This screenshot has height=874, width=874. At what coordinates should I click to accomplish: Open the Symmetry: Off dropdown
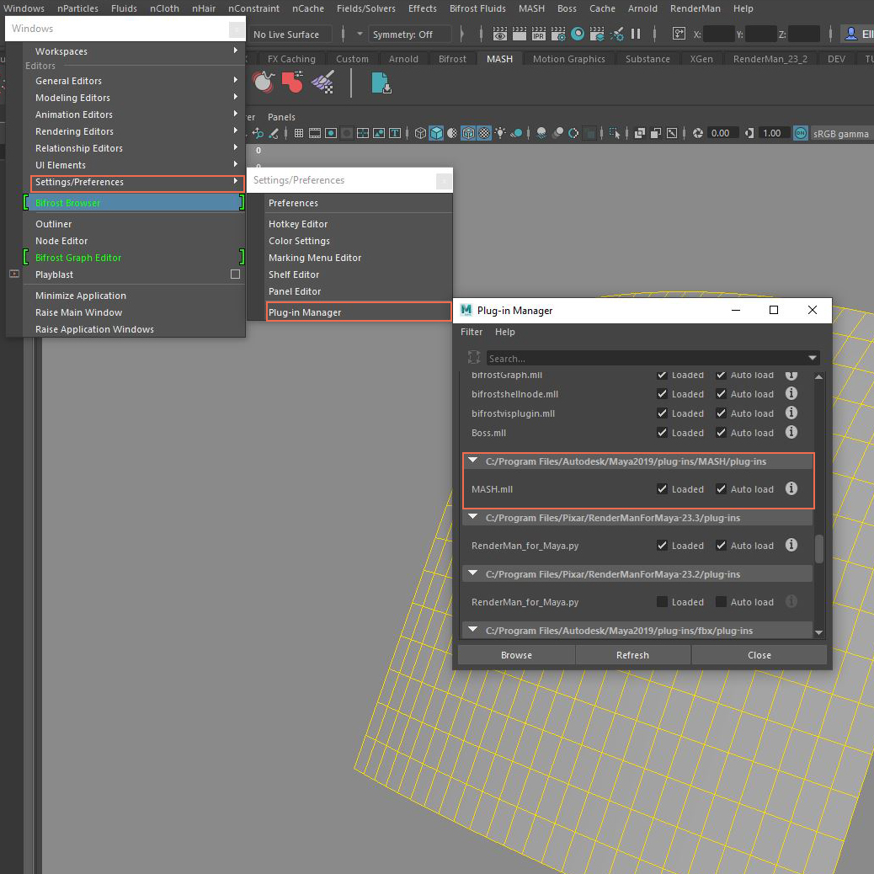point(410,35)
